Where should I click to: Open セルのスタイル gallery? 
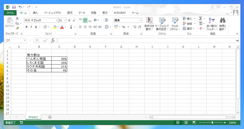pos(175,24)
